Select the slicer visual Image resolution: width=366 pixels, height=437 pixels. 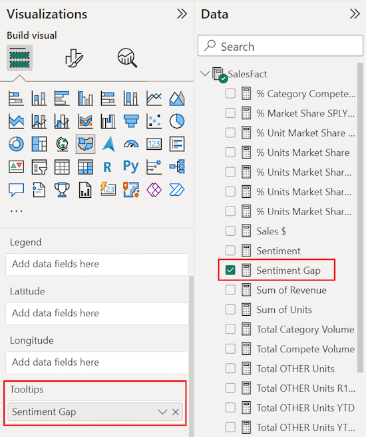tap(39, 167)
